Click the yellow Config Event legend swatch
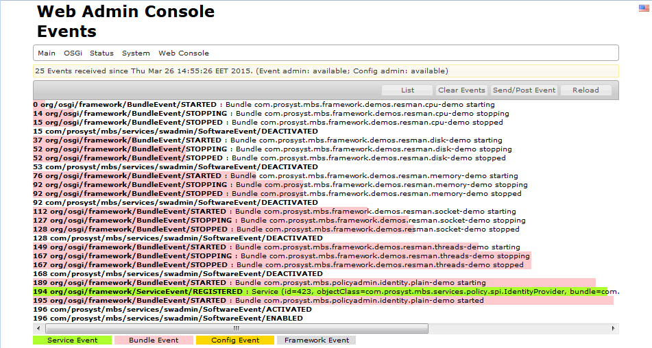 (234, 340)
